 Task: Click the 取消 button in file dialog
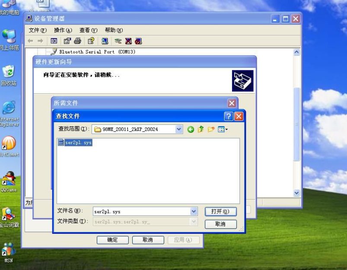pyautogui.click(x=220, y=224)
